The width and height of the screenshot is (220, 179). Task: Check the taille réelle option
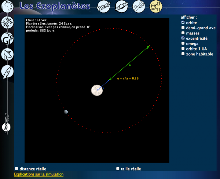(118, 169)
